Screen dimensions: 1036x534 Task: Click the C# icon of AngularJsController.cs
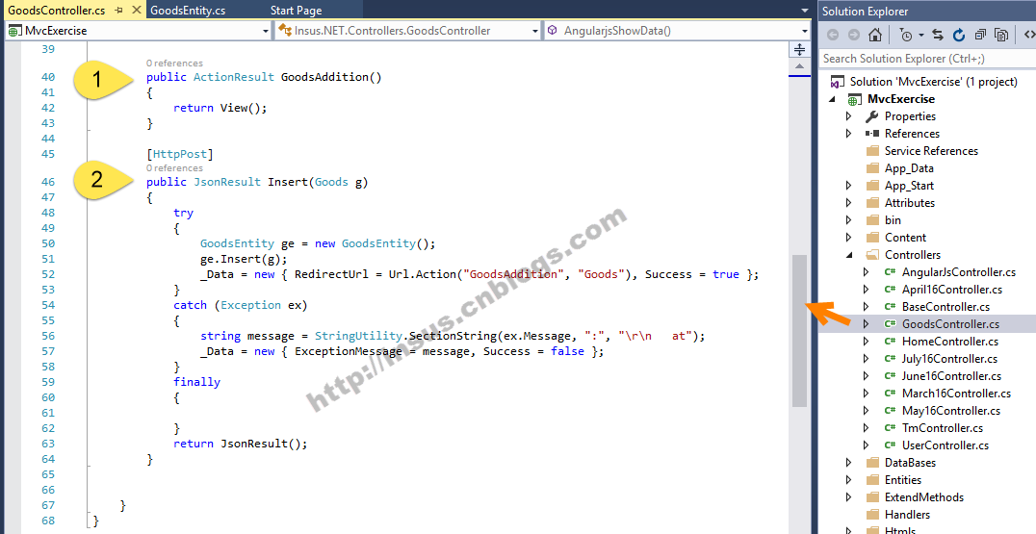[890, 272]
